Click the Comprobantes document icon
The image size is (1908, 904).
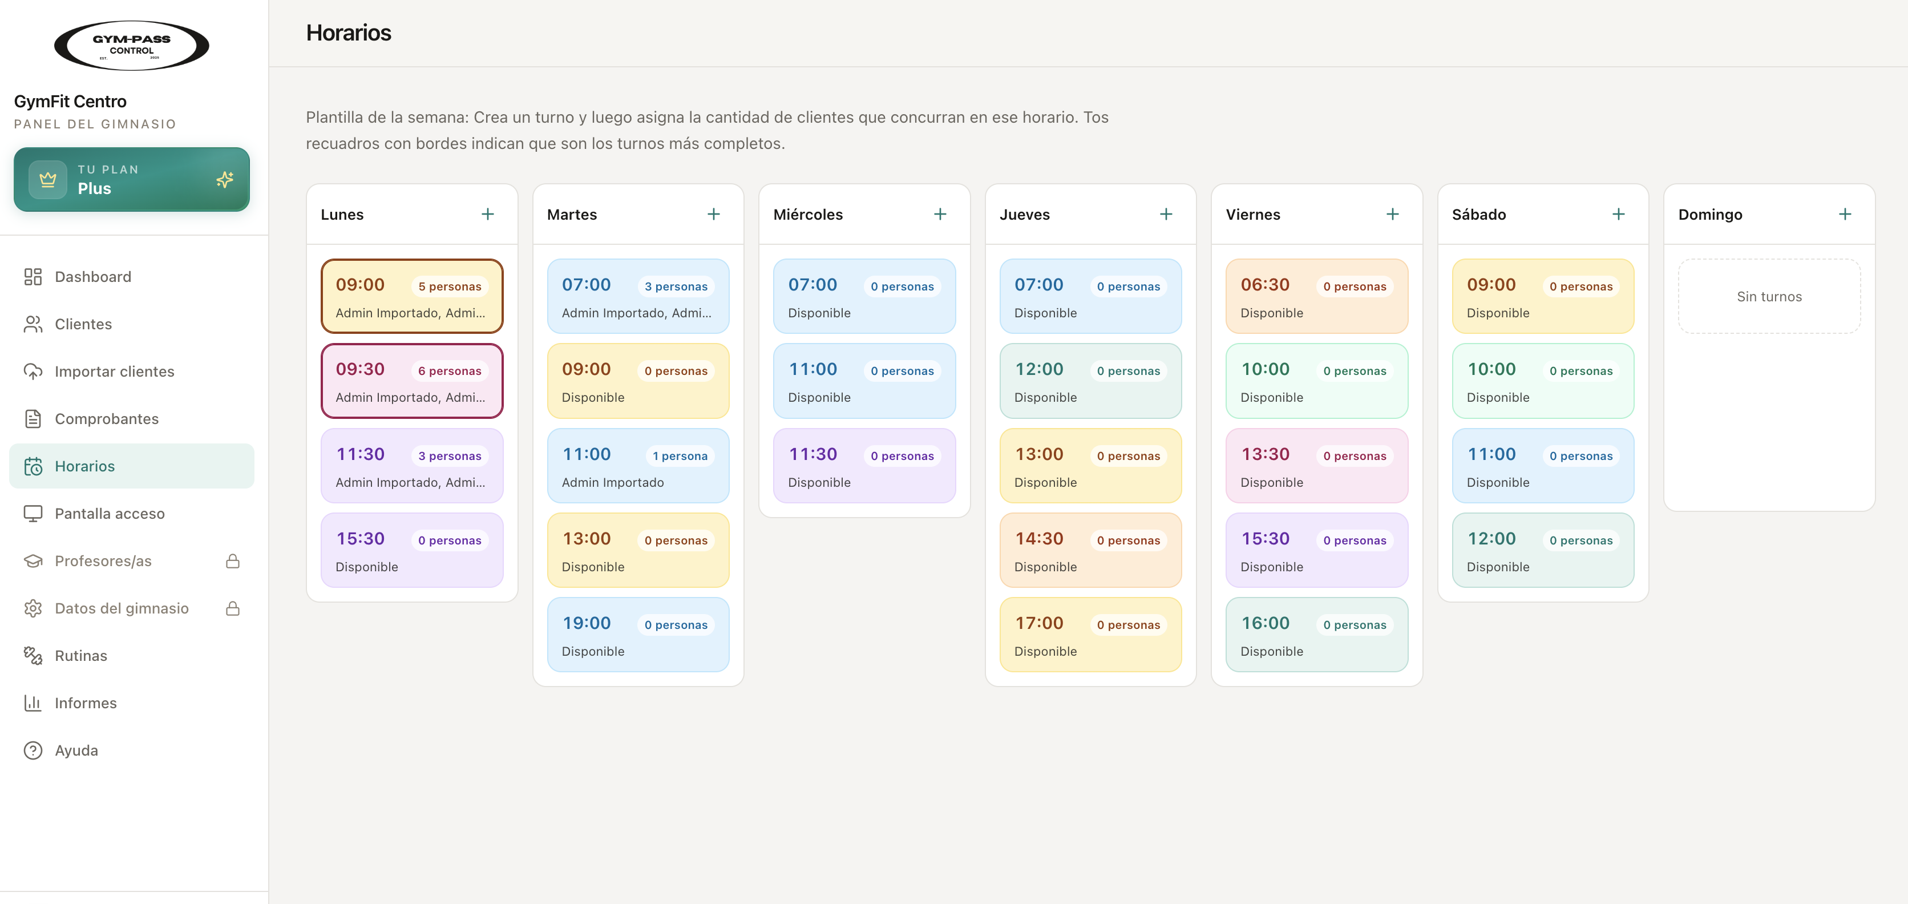click(x=33, y=419)
